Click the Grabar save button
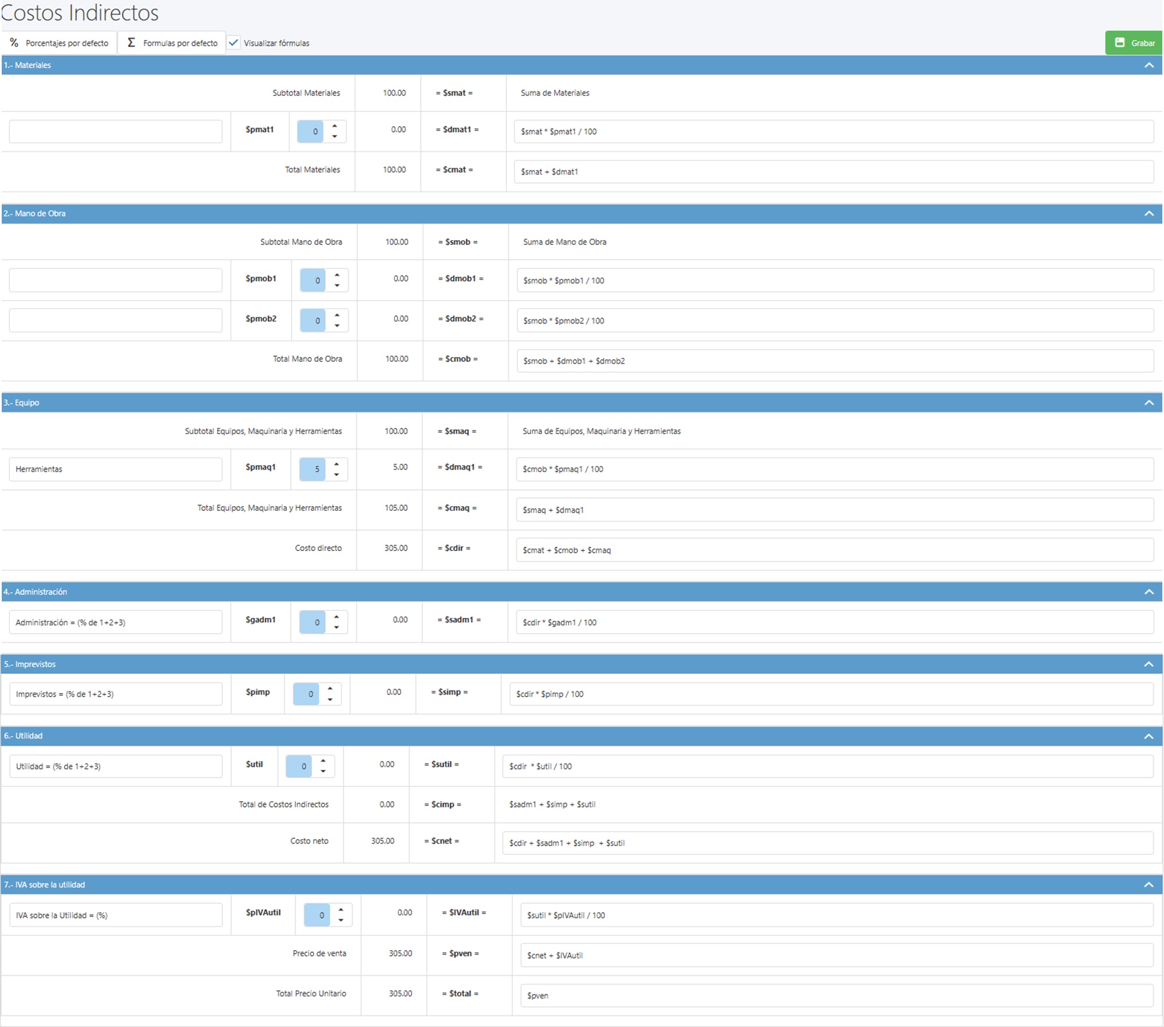 point(1134,43)
